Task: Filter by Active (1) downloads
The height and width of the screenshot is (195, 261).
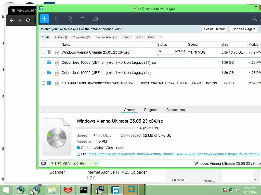Action: point(61,37)
